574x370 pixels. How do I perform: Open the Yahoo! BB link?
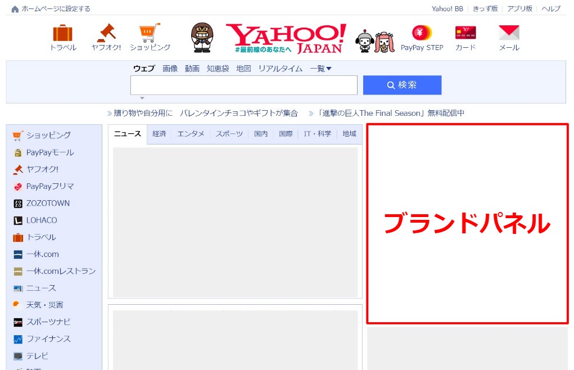pyautogui.click(x=448, y=9)
